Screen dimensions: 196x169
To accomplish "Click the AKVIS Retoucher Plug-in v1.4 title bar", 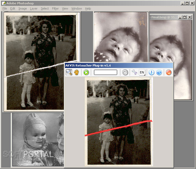I will (x=119, y=65).
